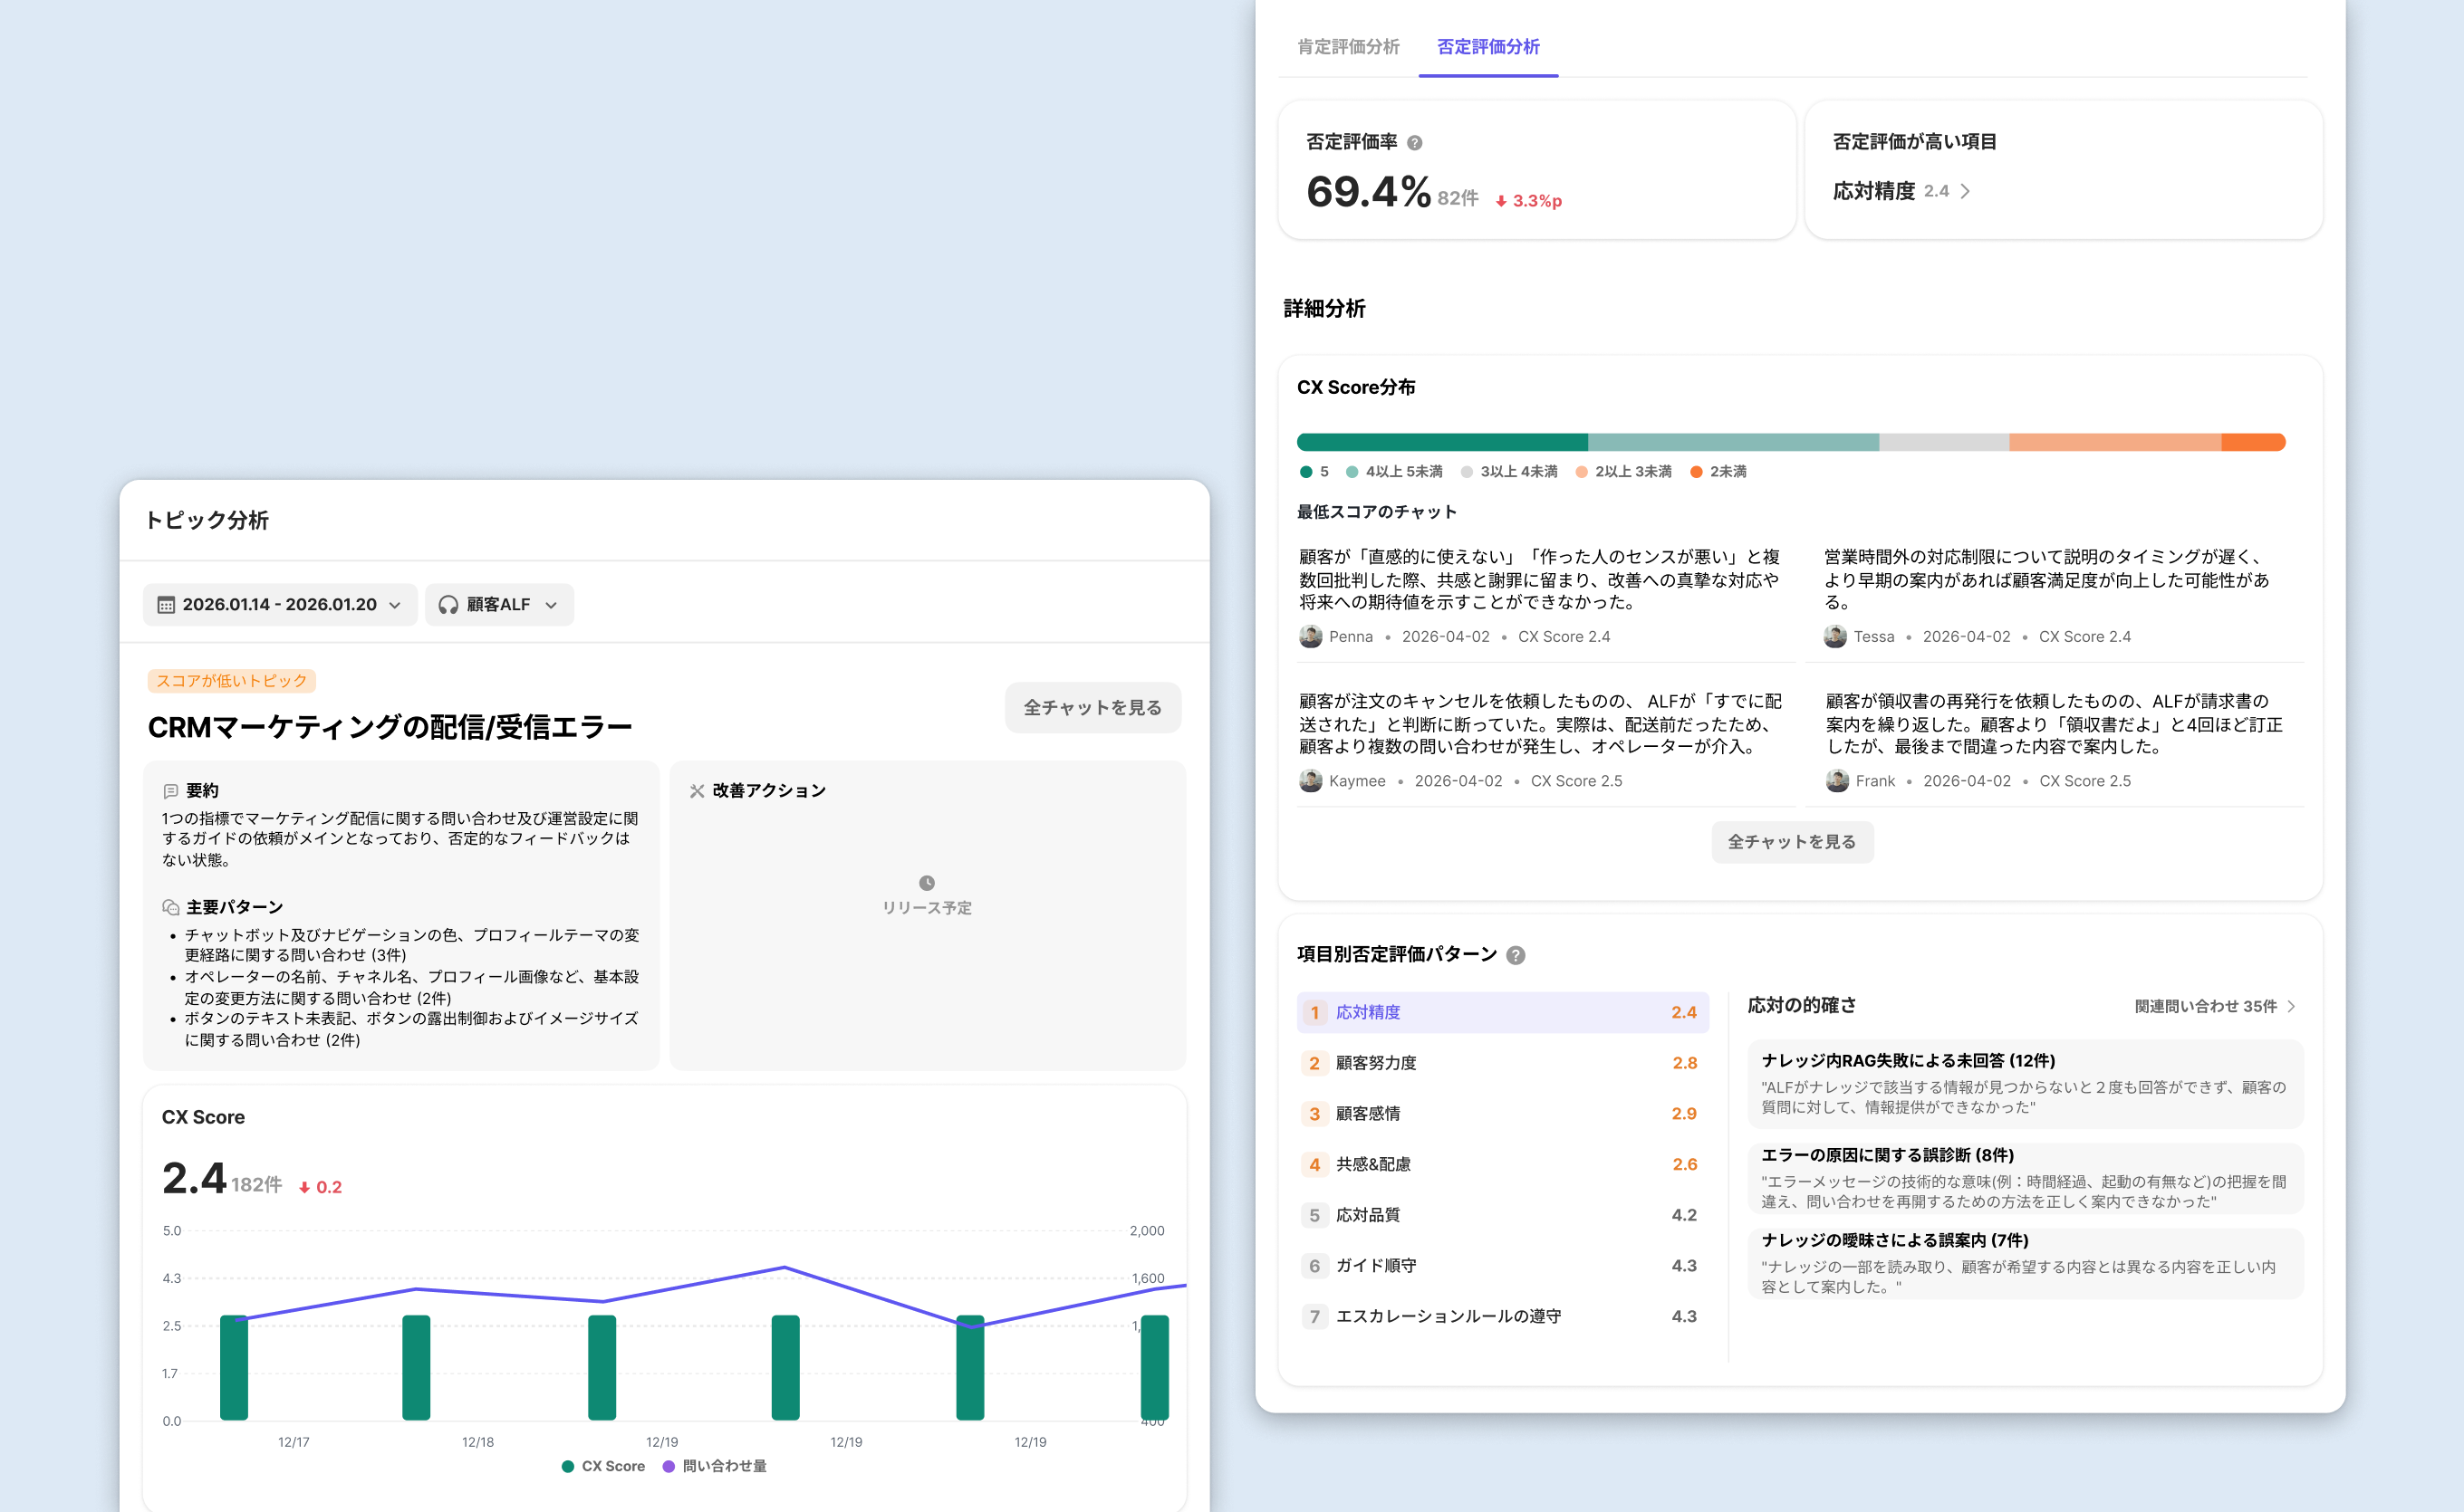Screen dimensions: 2464x1512
Task: Open 関連問い合わせ 35件 link
Action: [x=2214, y=1006]
